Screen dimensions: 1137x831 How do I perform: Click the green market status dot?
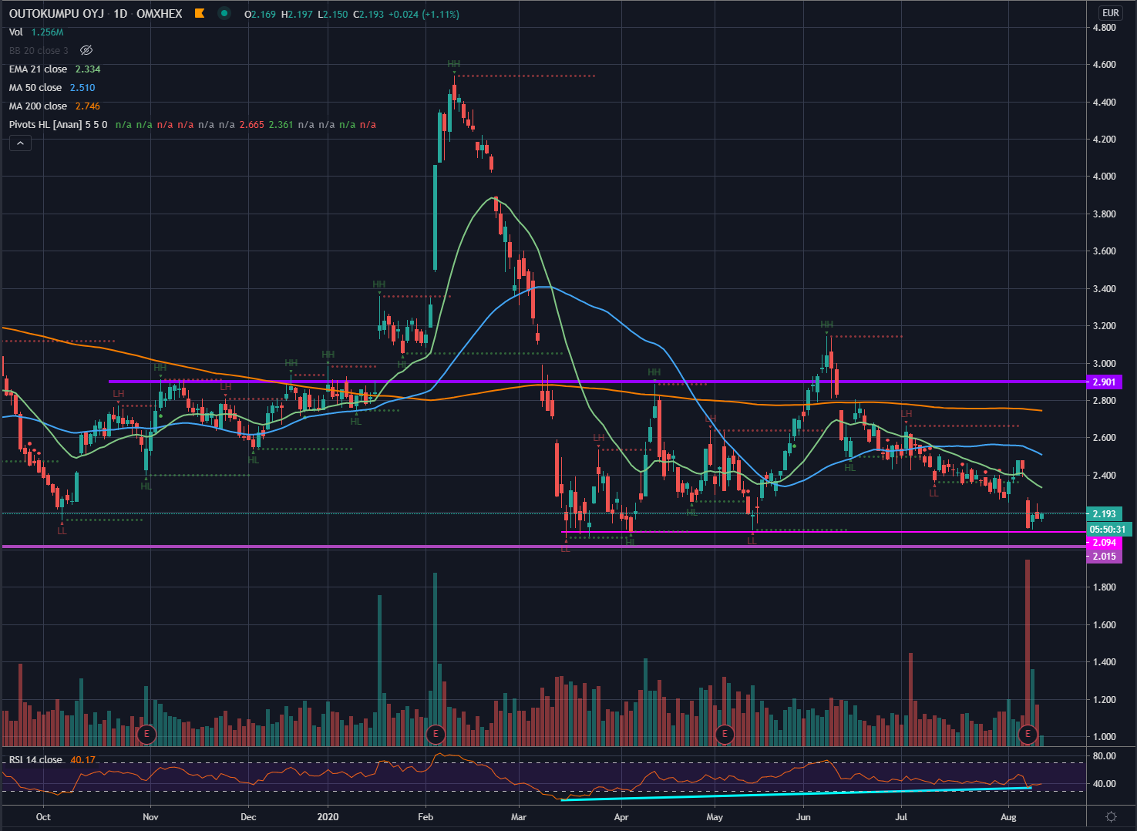point(224,14)
